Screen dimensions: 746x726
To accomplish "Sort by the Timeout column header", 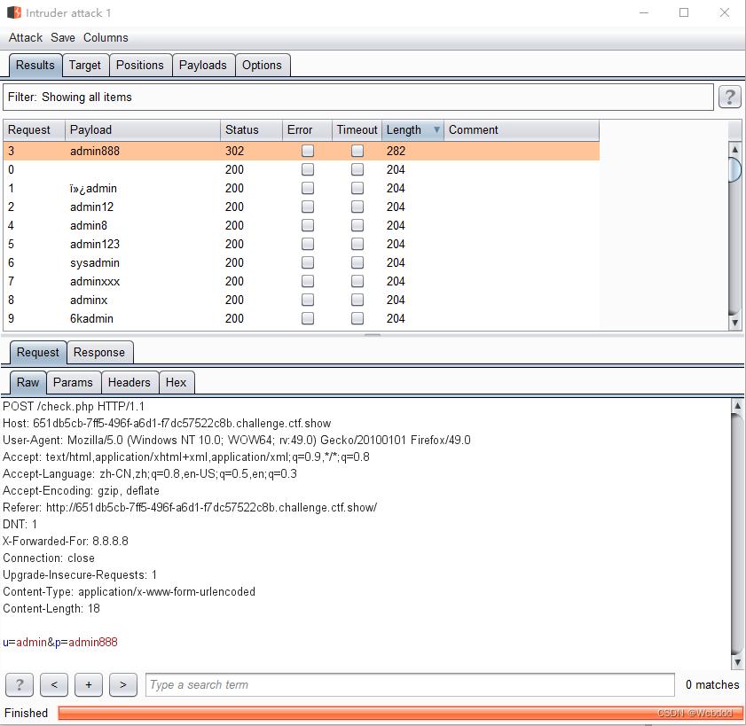I will 357,129.
